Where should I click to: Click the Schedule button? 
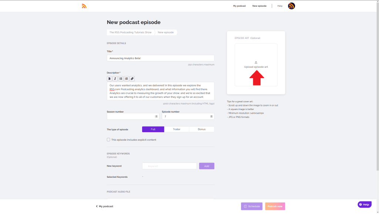pos(252,206)
